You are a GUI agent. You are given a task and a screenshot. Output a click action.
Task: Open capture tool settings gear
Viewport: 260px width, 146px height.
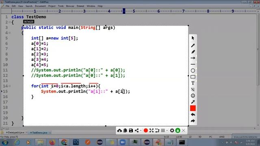click(172, 131)
